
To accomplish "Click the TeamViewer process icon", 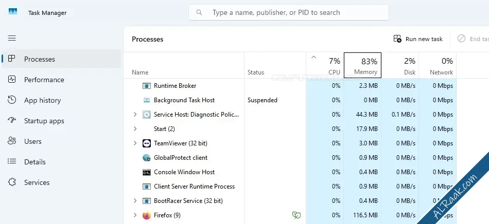I will click(147, 143).
